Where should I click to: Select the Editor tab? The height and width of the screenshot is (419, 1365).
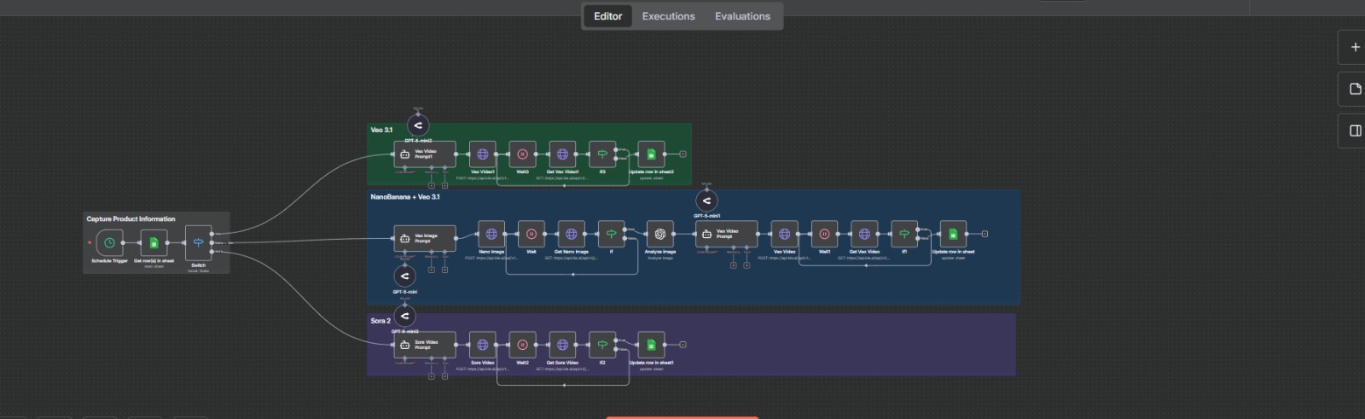coord(607,16)
